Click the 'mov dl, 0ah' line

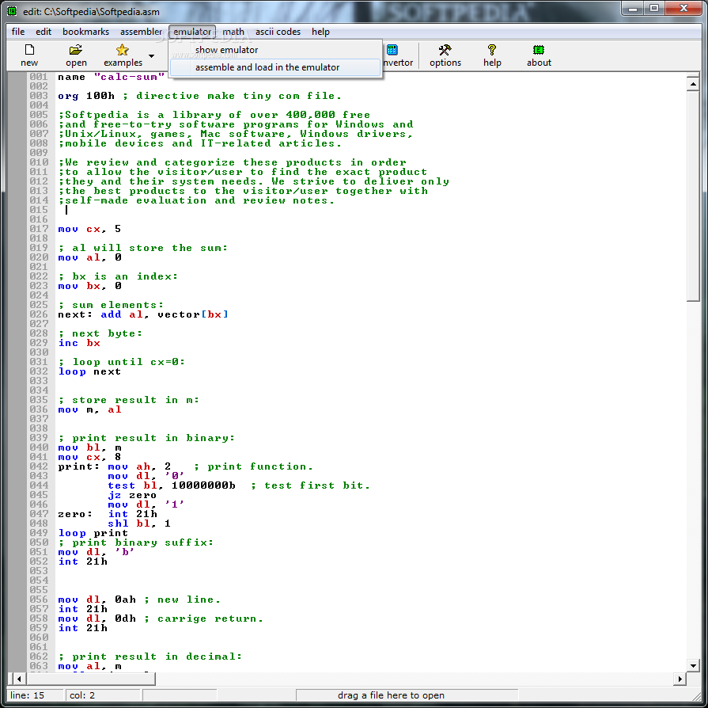click(x=97, y=600)
